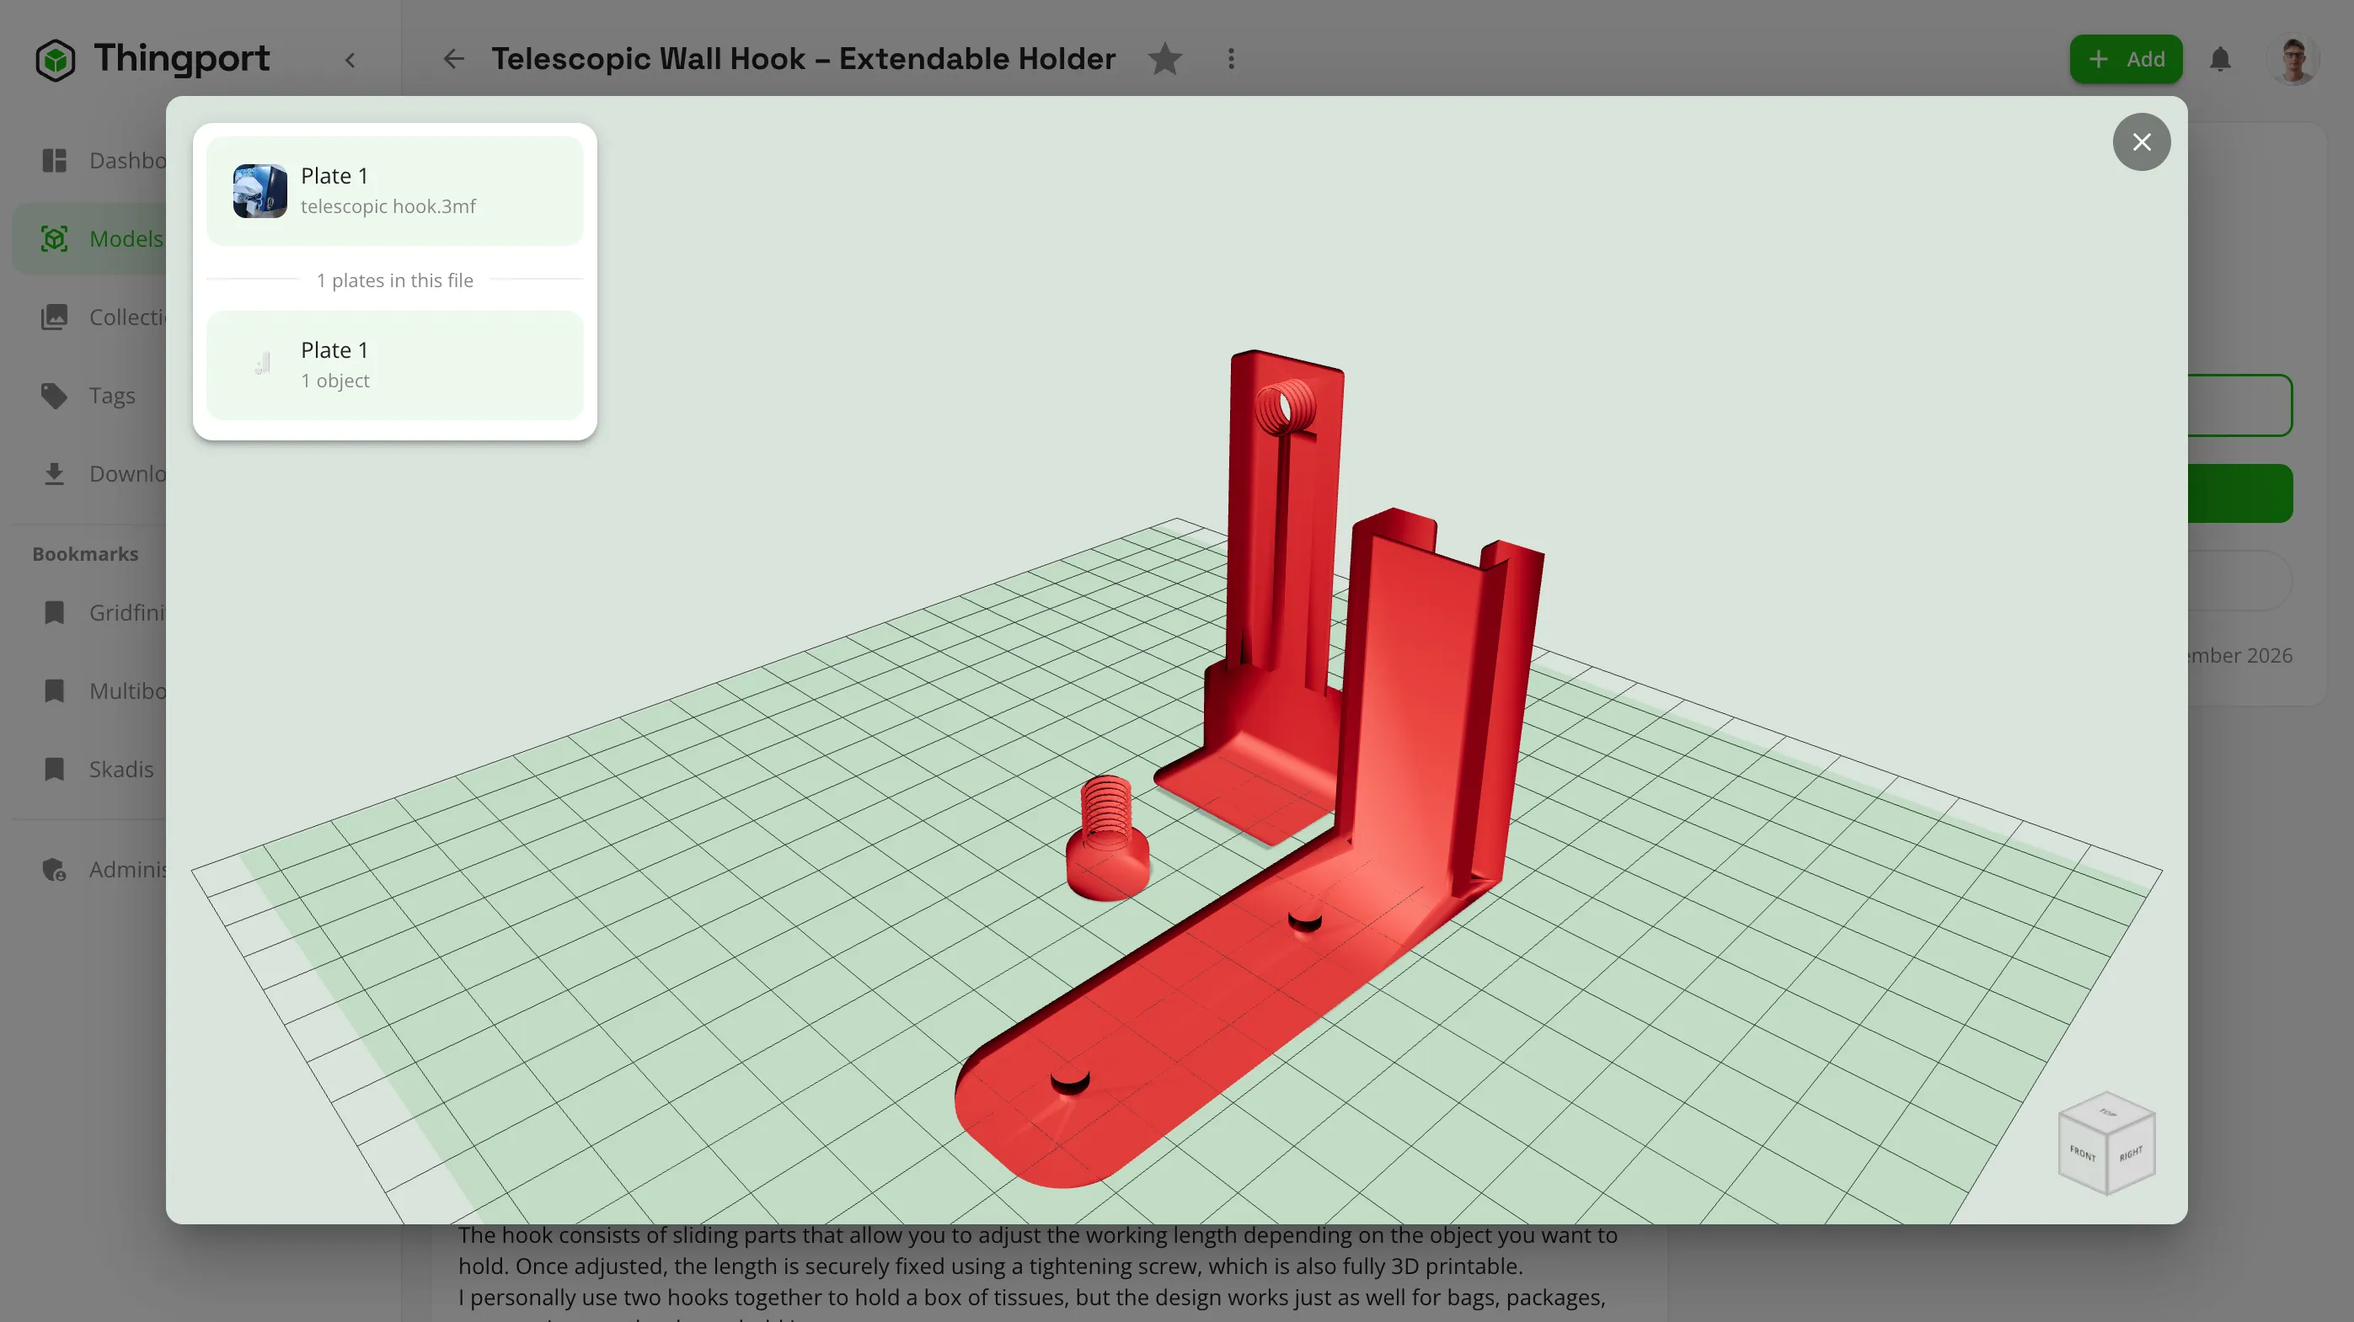2354x1322 pixels.
Task: Click the RIGHT face of orientation cube
Action: 2131,1155
